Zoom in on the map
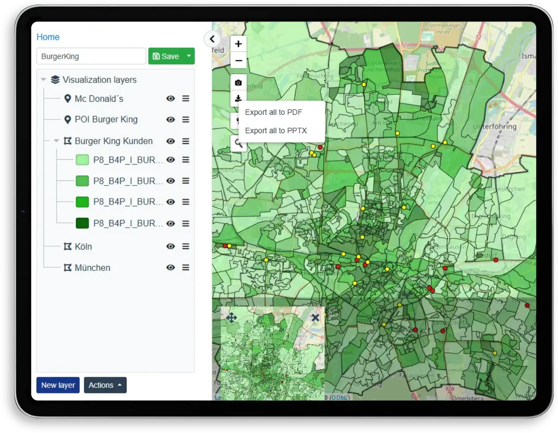The image size is (558, 433). coord(239,44)
